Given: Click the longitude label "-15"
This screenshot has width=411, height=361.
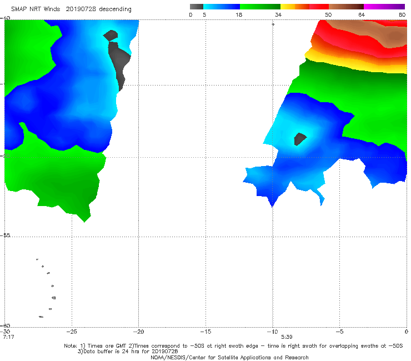Looking at the screenshot, I should click(x=205, y=332).
